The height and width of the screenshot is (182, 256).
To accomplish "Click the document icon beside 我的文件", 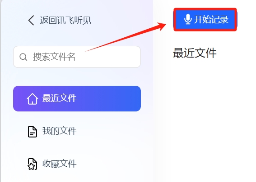I will [x=33, y=132].
